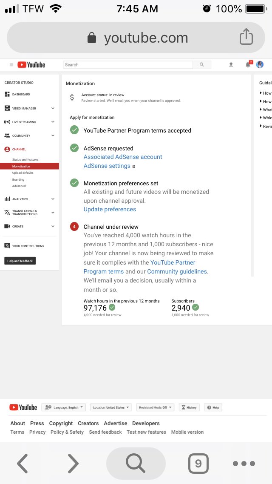Viewport: 272px width, 484px height.
Task: Expand Translations & Transcriptions chevron
Action: (53, 213)
